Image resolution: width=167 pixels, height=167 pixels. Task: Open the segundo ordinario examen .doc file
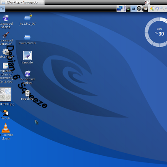point(5,66)
